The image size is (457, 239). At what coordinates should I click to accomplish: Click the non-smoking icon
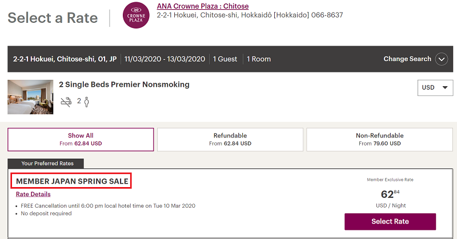tap(66, 102)
